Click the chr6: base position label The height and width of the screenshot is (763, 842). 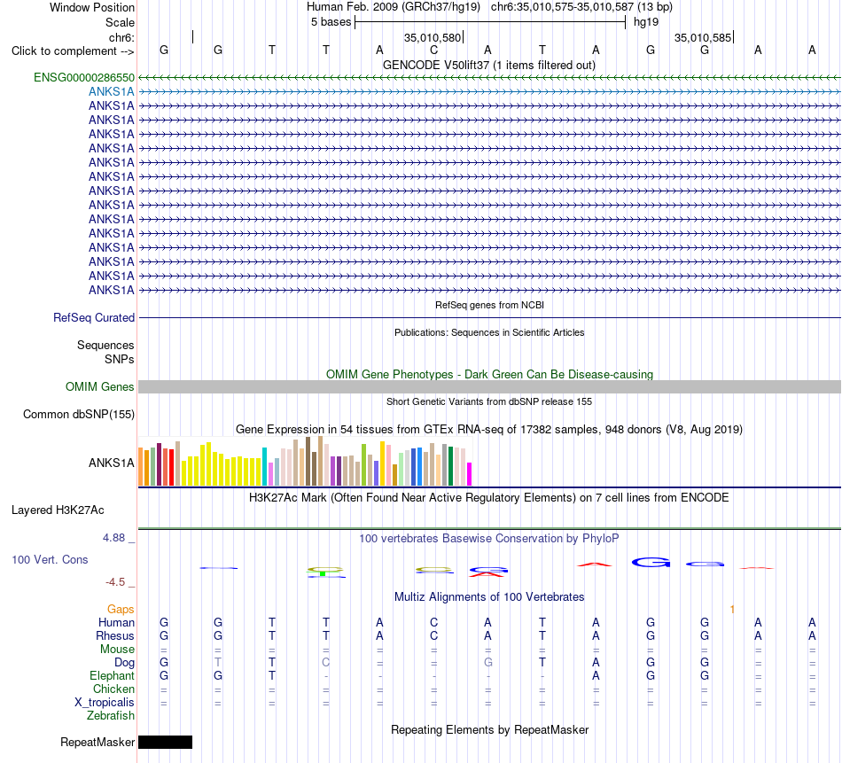click(x=121, y=37)
